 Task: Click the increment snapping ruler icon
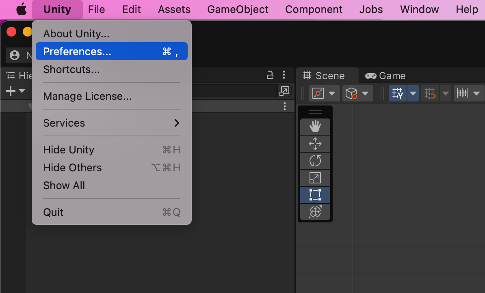[462, 93]
